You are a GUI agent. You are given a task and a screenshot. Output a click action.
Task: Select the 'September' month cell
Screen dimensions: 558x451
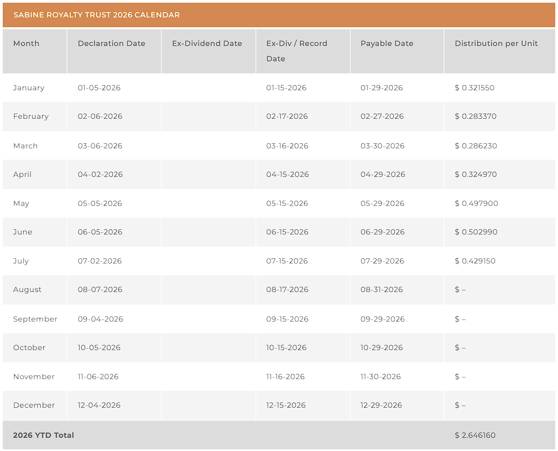point(35,320)
